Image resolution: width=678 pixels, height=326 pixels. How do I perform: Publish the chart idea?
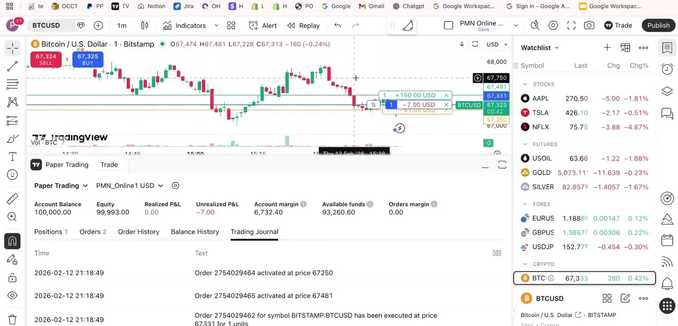tap(658, 25)
